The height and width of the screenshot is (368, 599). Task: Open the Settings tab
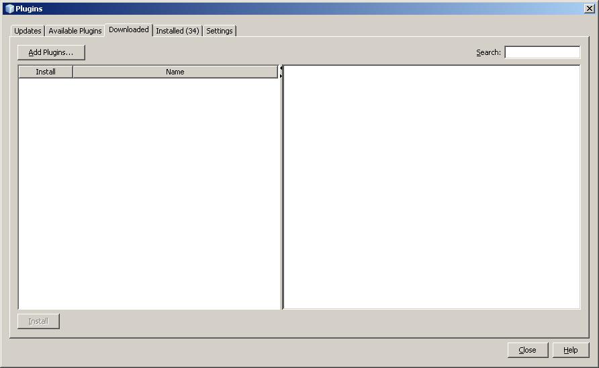pos(220,31)
